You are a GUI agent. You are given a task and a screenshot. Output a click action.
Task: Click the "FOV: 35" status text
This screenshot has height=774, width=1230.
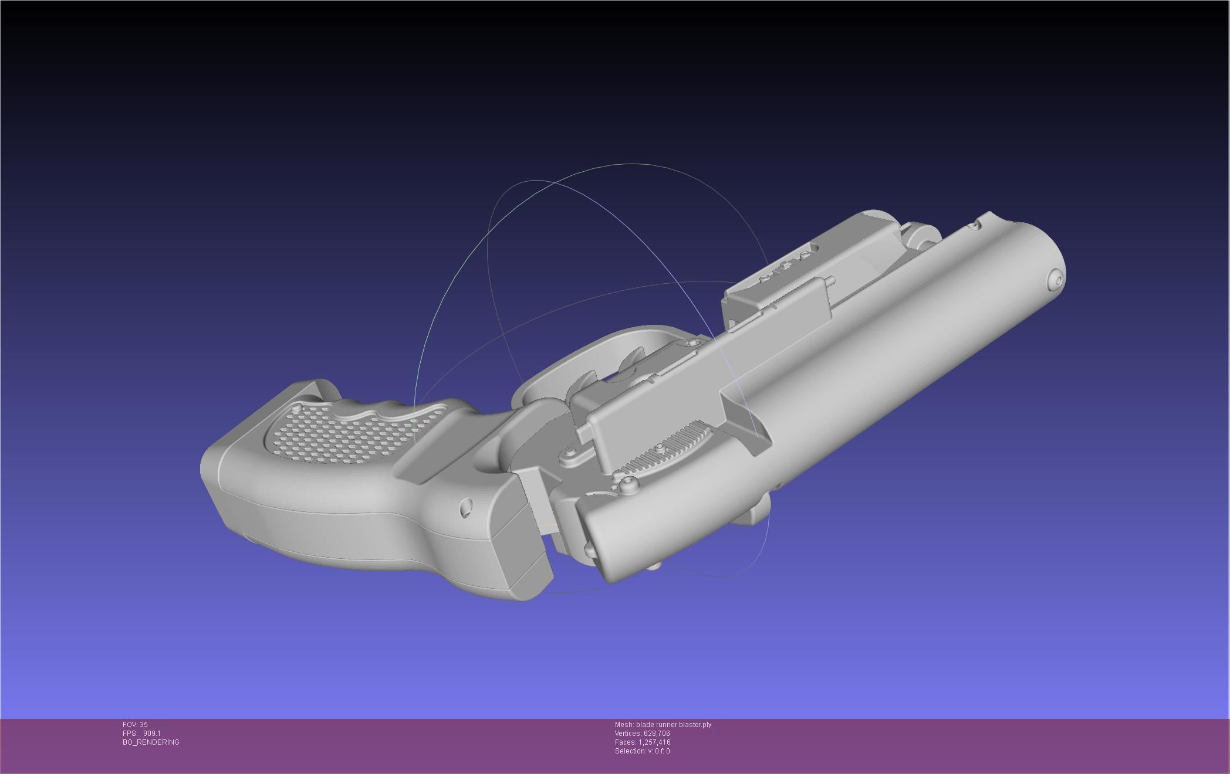(x=135, y=725)
